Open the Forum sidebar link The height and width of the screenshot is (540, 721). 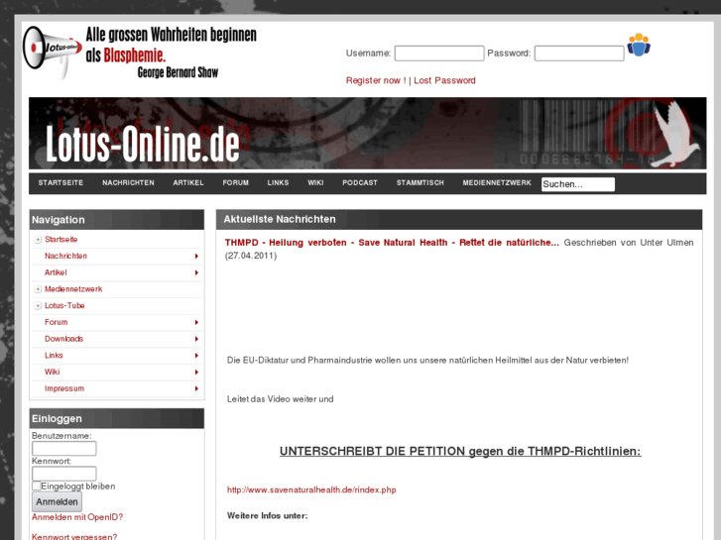click(x=57, y=322)
